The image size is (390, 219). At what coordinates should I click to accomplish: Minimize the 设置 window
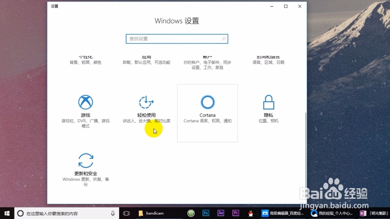pyautogui.click(x=272, y=6)
